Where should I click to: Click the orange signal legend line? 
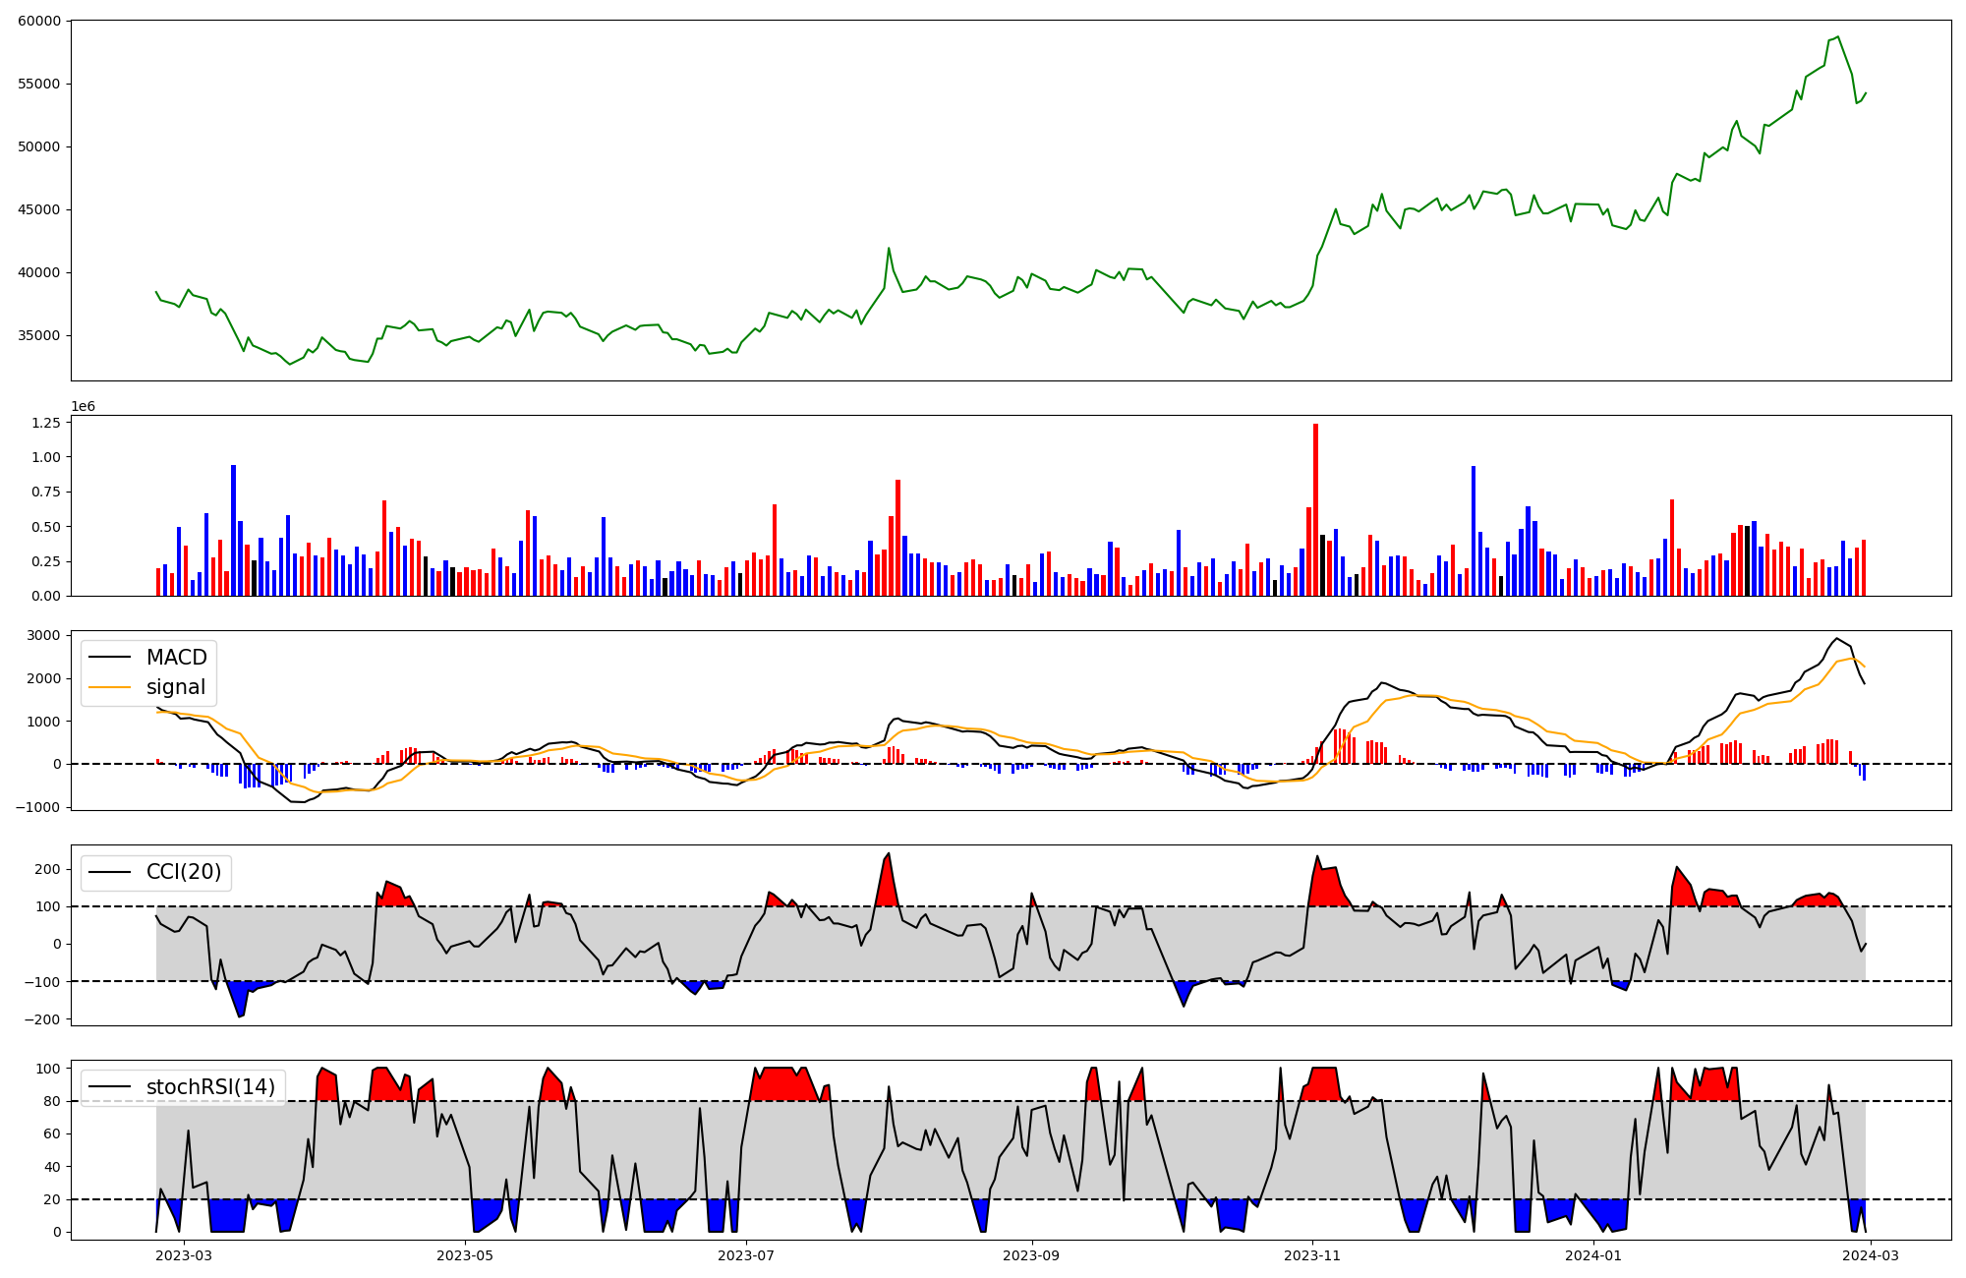click(x=109, y=687)
